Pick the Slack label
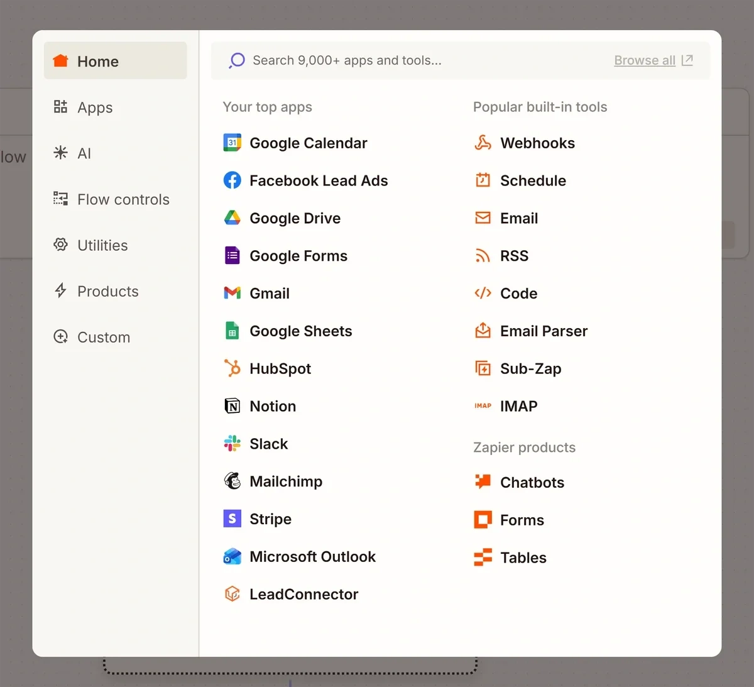The height and width of the screenshot is (687, 754). point(268,444)
